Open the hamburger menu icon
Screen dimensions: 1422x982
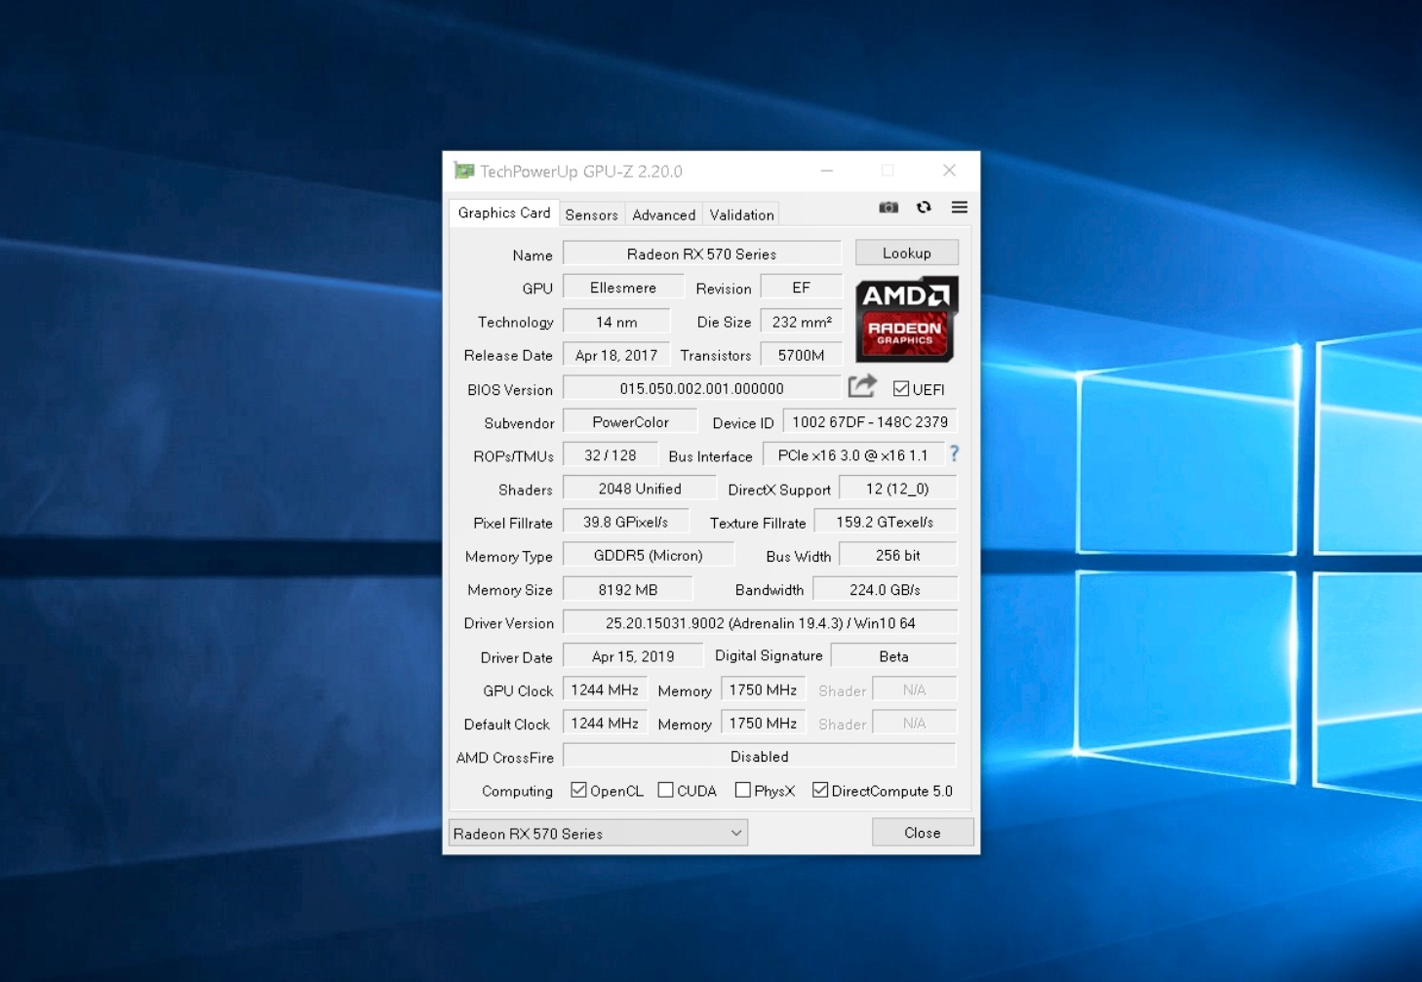coord(960,207)
